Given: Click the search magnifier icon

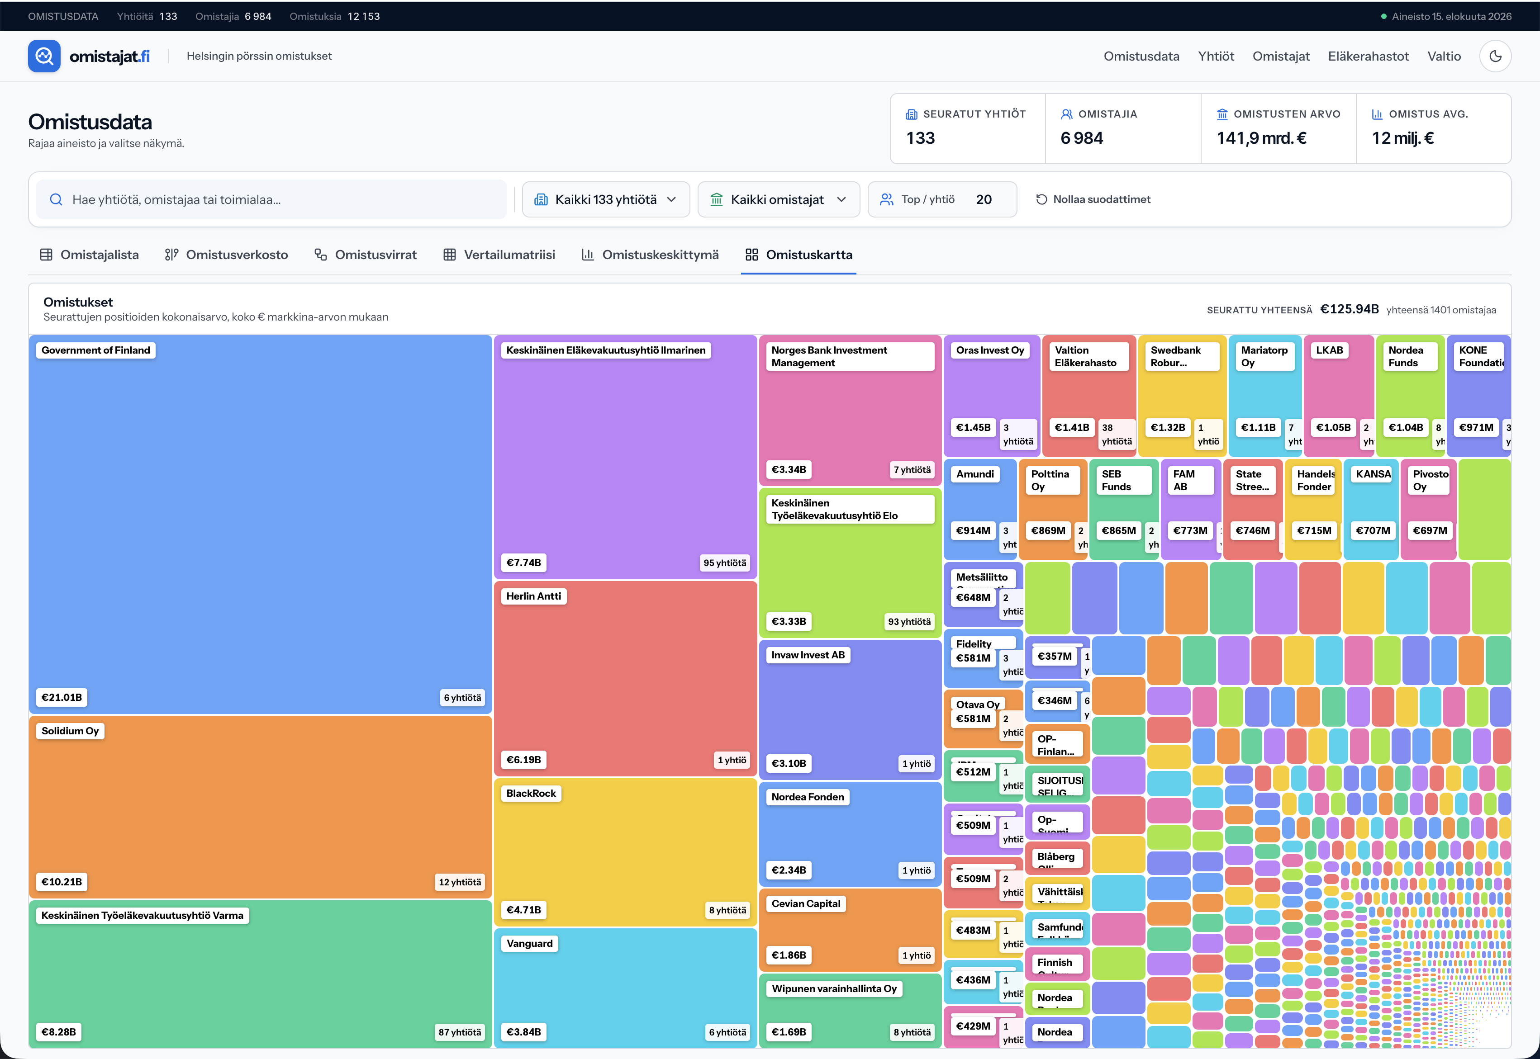Looking at the screenshot, I should 57,200.
